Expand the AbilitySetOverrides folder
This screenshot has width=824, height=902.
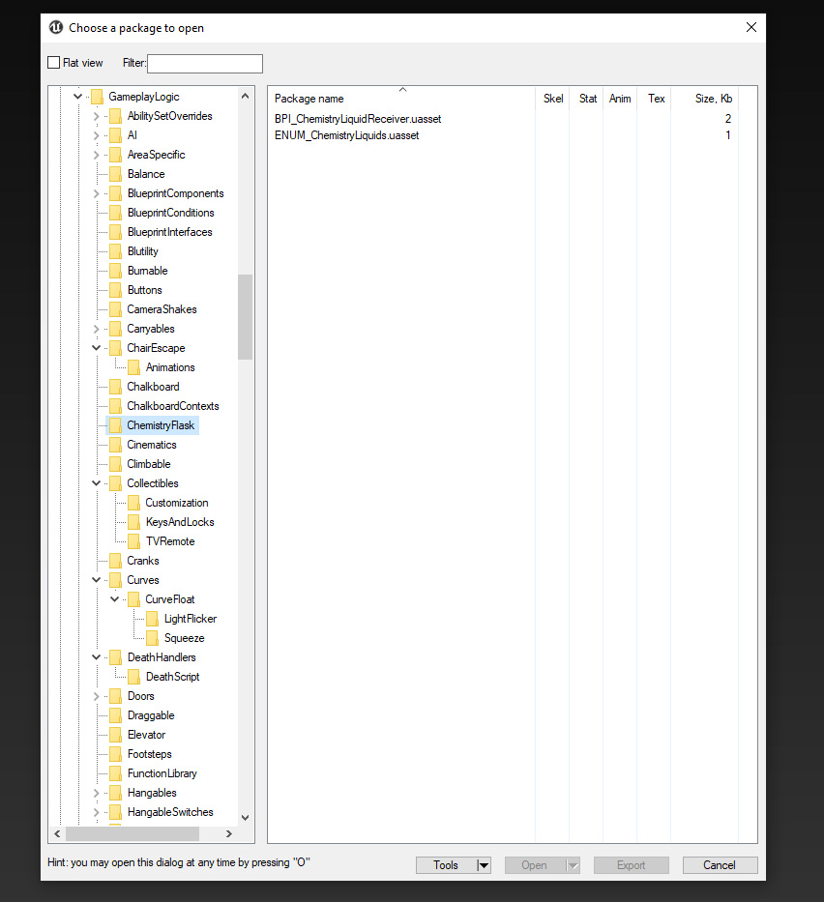coord(96,116)
